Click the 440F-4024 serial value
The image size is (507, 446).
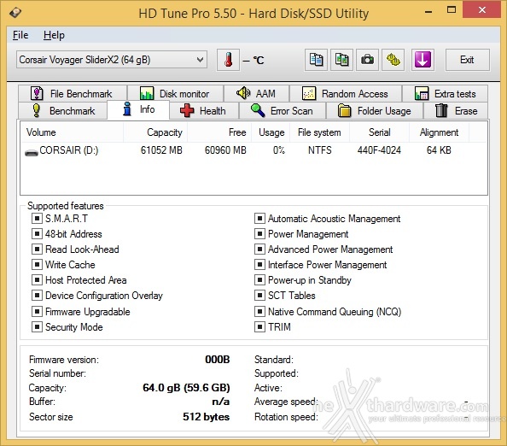[379, 150]
